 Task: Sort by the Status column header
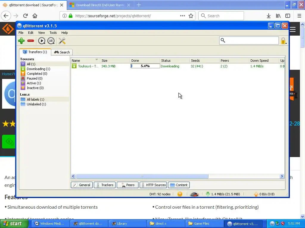point(175,61)
